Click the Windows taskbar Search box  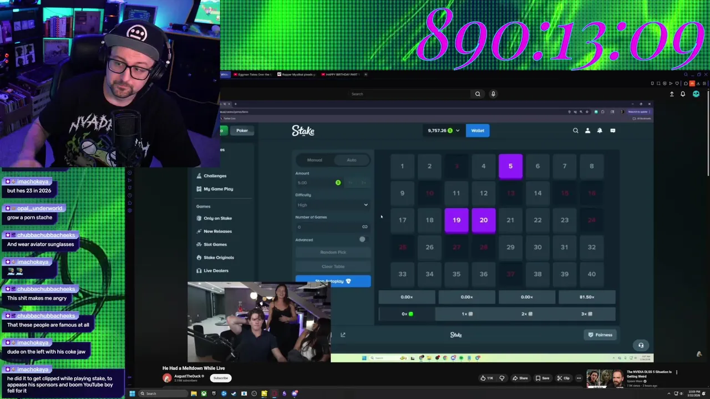click(164, 393)
